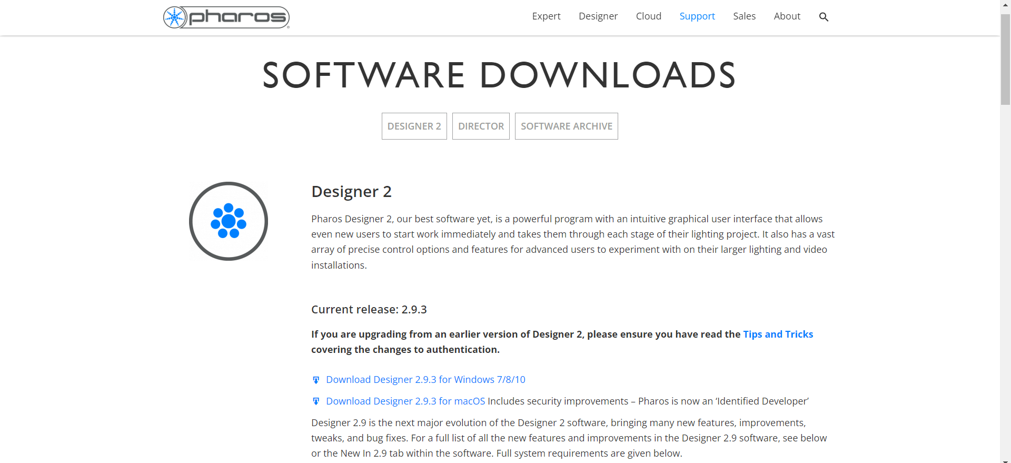Click the scrollbar up arrow
Image resolution: width=1011 pixels, height=463 pixels.
pyautogui.click(x=1005, y=4)
